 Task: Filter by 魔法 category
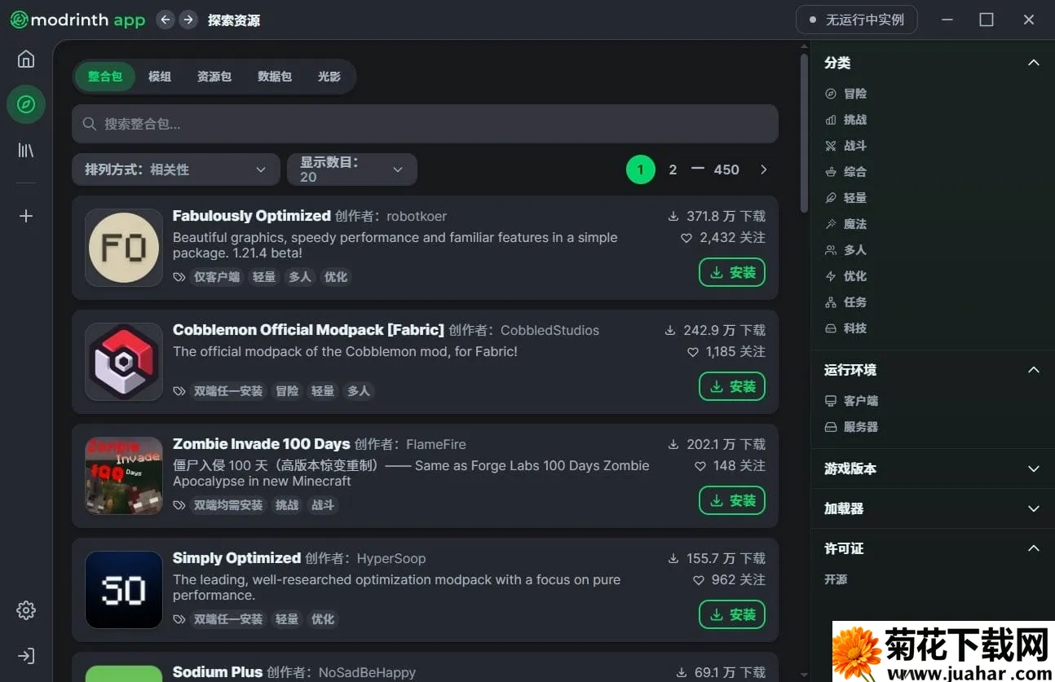pos(845,224)
